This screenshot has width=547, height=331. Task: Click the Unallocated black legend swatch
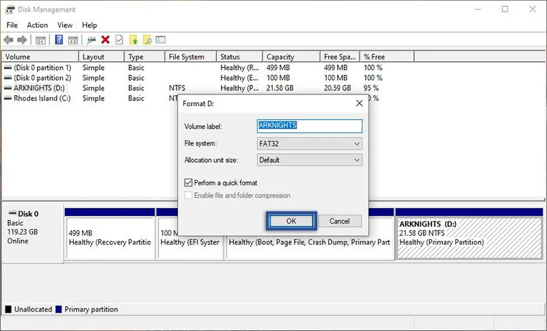point(8,309)
